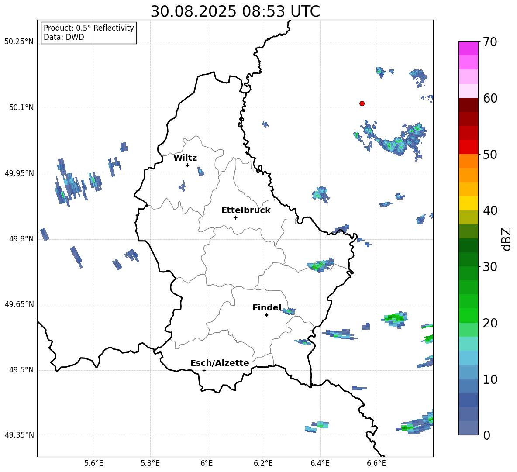The height and width of the screenshot is (472, 517).
Task: Click the Data: DWD text
Action: [64, 37]
